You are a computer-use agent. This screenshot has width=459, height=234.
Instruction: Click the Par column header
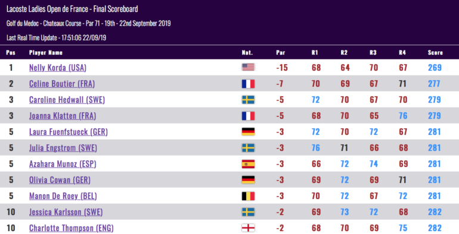coord(280,52)
